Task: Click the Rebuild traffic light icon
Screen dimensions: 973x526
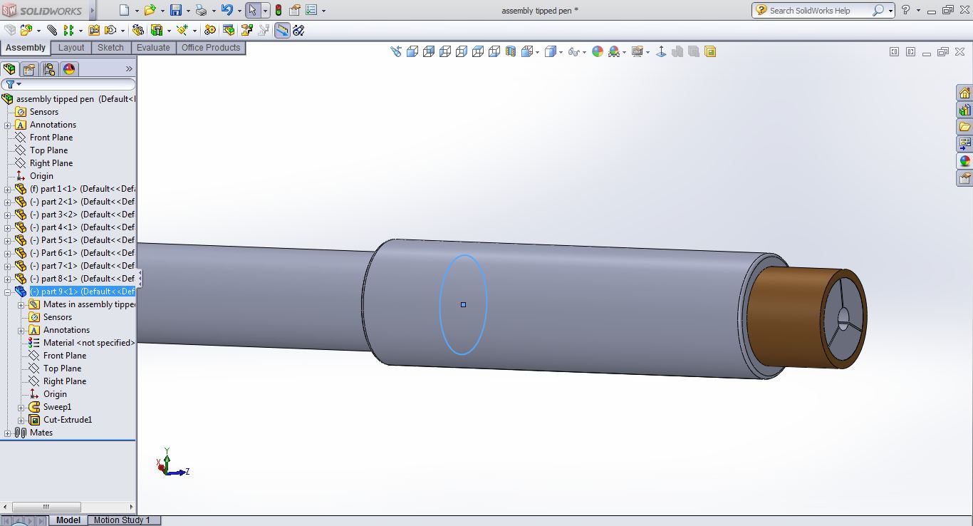Action: (278, 10)
